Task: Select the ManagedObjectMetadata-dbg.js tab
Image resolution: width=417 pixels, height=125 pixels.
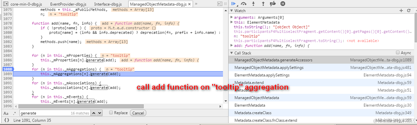Action: pos(158,4)
